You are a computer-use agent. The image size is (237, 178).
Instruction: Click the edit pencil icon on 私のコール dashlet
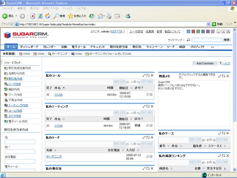[144, 76]
